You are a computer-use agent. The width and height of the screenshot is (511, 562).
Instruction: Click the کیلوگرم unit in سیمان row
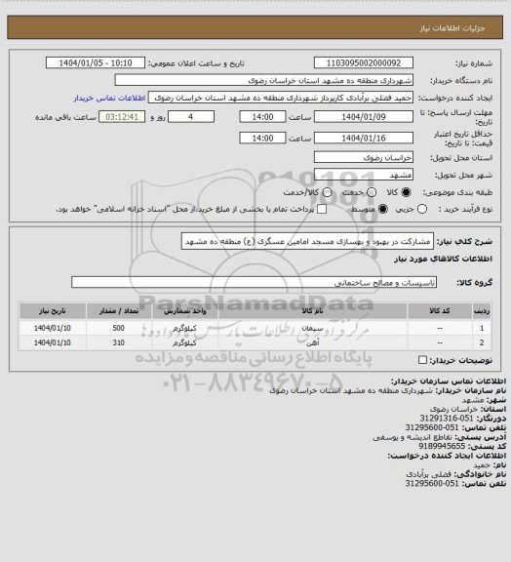click(185, 328)
